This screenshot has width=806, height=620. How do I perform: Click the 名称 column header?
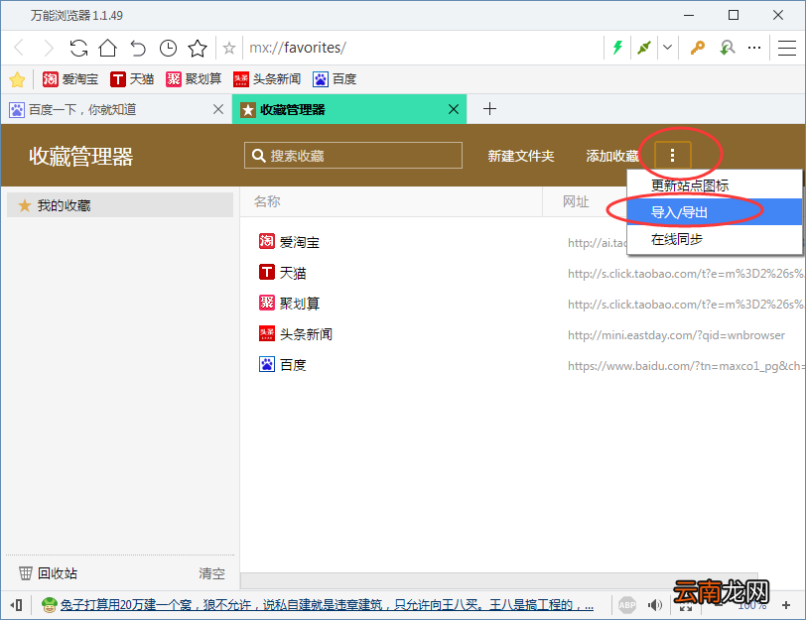click(x=267, y=201)
